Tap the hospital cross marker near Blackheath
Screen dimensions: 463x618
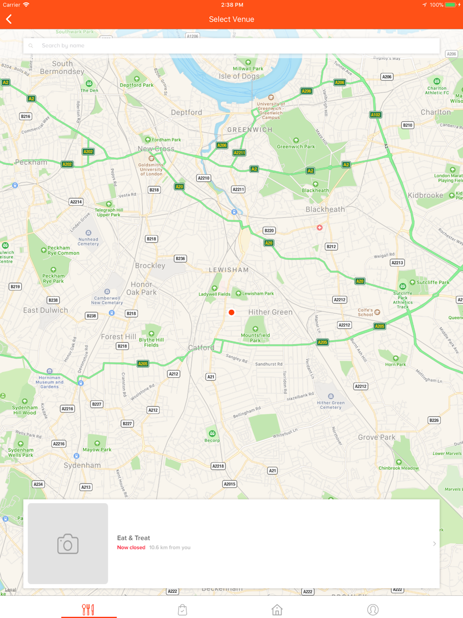(x=319, y=227)
